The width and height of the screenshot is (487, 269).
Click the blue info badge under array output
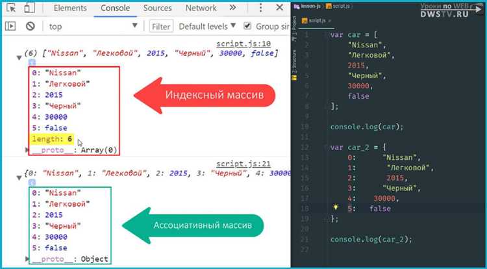(x=32, y=62)
